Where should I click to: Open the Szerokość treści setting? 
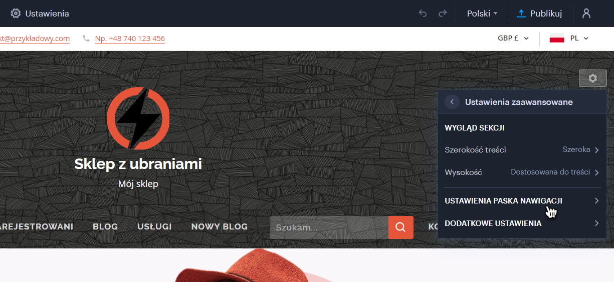point(522,150)
